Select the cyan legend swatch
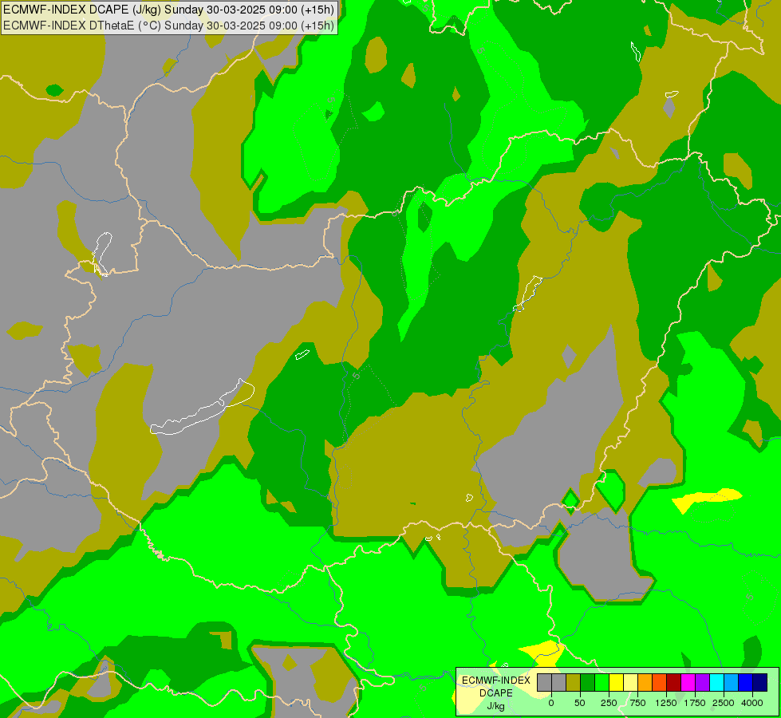 click(716, 682)
